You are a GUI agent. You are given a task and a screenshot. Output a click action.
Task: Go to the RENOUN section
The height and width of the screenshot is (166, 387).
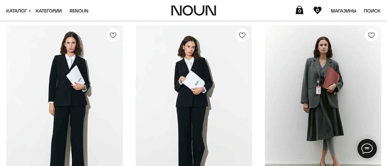79,11
